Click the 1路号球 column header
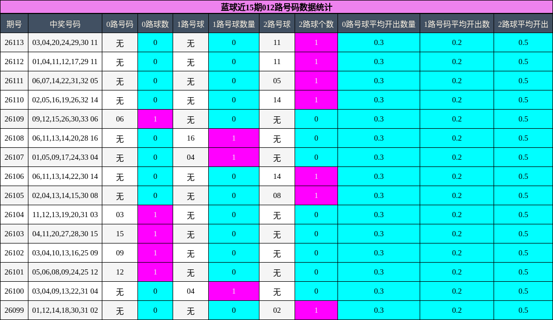Viewport: 553px width, 320px height. click(190, 24)
